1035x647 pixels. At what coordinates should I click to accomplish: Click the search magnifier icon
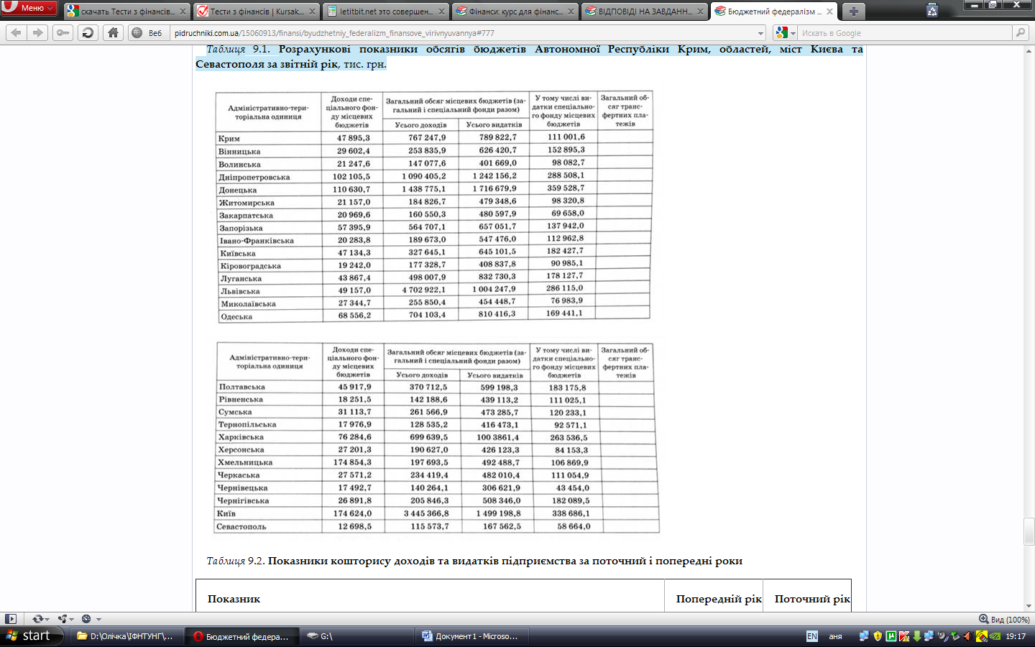(1020, 33)
